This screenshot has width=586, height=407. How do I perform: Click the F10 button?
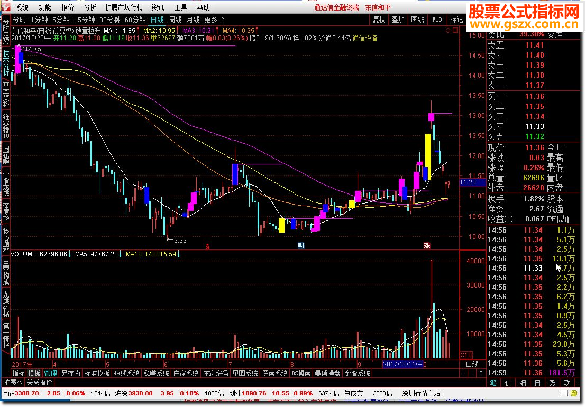tap(437, 20)
